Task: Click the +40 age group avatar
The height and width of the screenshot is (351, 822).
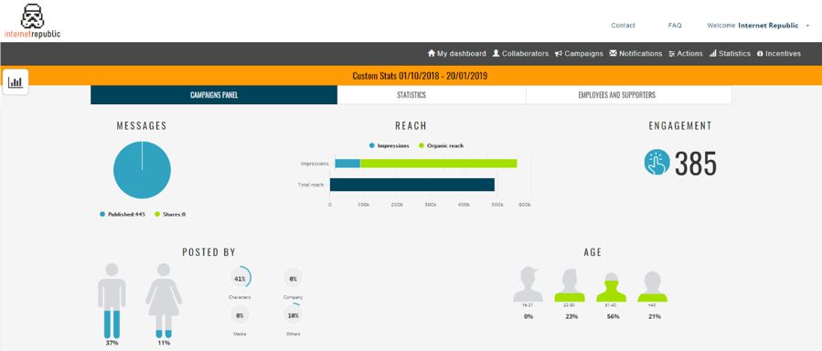Action: 653,286
